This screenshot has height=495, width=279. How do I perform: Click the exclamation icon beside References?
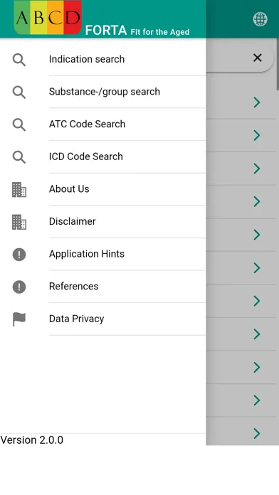coord(19,287)
